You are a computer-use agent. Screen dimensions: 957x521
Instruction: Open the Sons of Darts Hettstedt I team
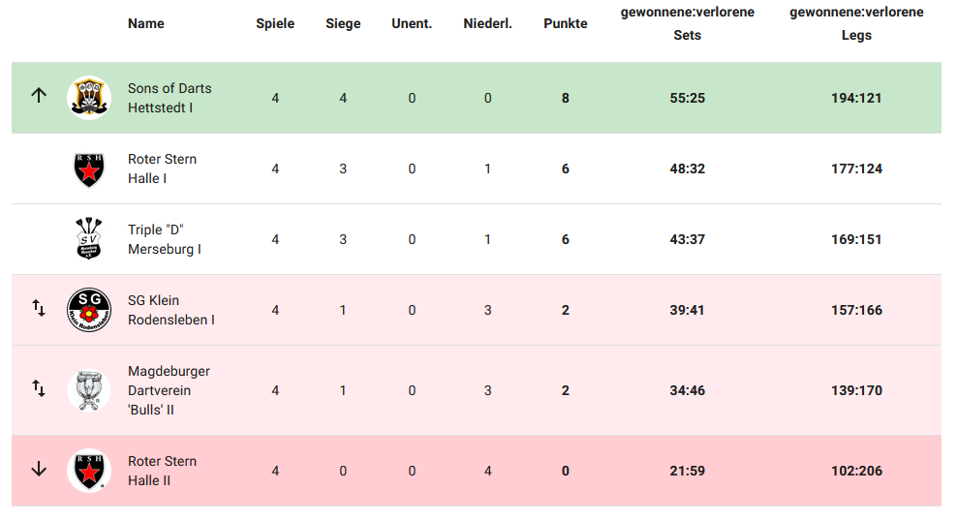170,98
